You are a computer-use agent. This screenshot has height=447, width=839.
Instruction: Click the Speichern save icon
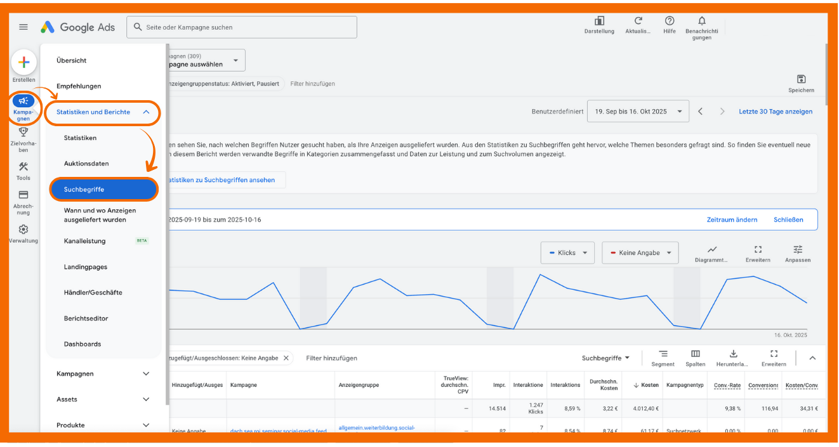pos(801,79)
